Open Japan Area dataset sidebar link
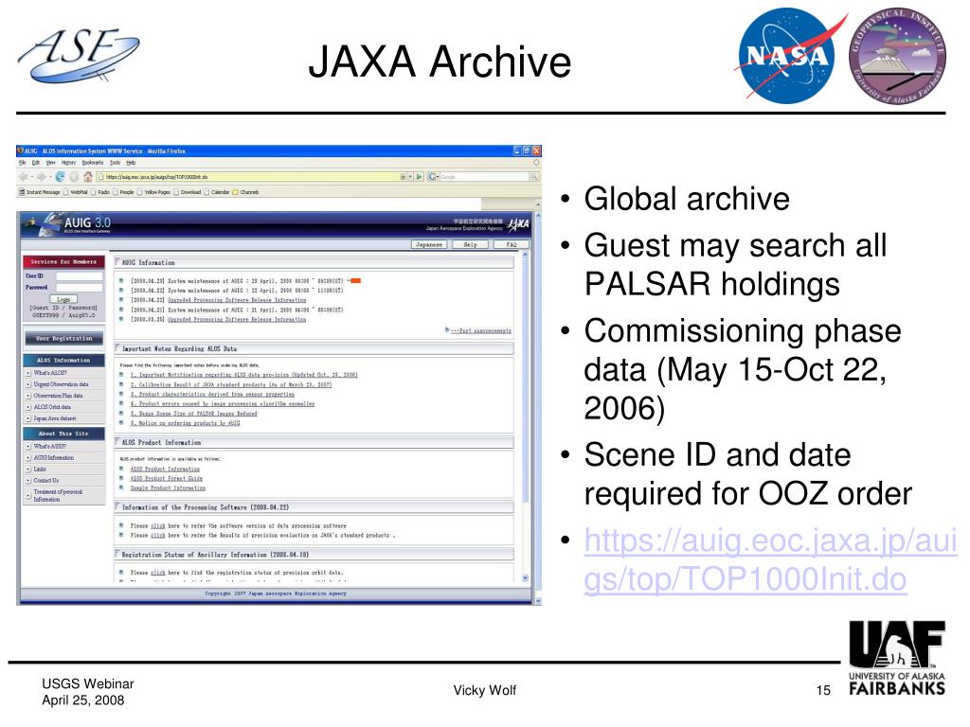The height and width of the screenshot is (727, 970). coord(54,418)
